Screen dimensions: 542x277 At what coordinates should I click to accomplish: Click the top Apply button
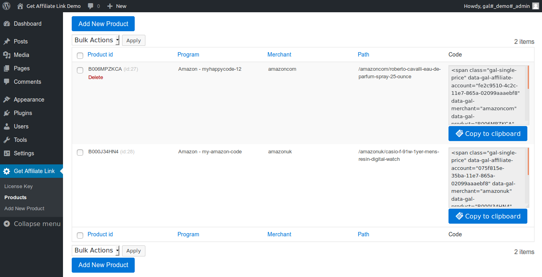pyautogui.click(x=134, y=40)
